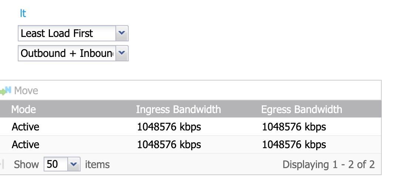Open the Show 50 items page-size arrow

[x=74, y=164]
